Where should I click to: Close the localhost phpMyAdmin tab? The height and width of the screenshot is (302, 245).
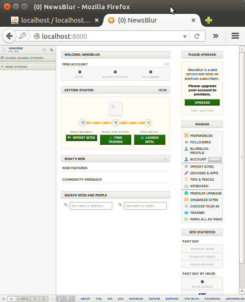[97, 20]
